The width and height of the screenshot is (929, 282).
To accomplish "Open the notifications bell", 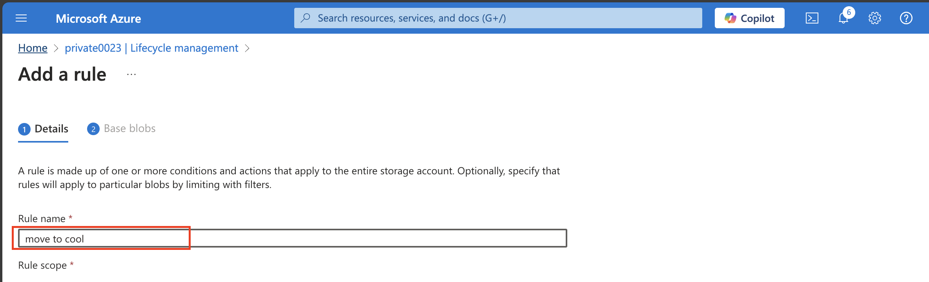I will pyautogui.click(x=843, y=18).
